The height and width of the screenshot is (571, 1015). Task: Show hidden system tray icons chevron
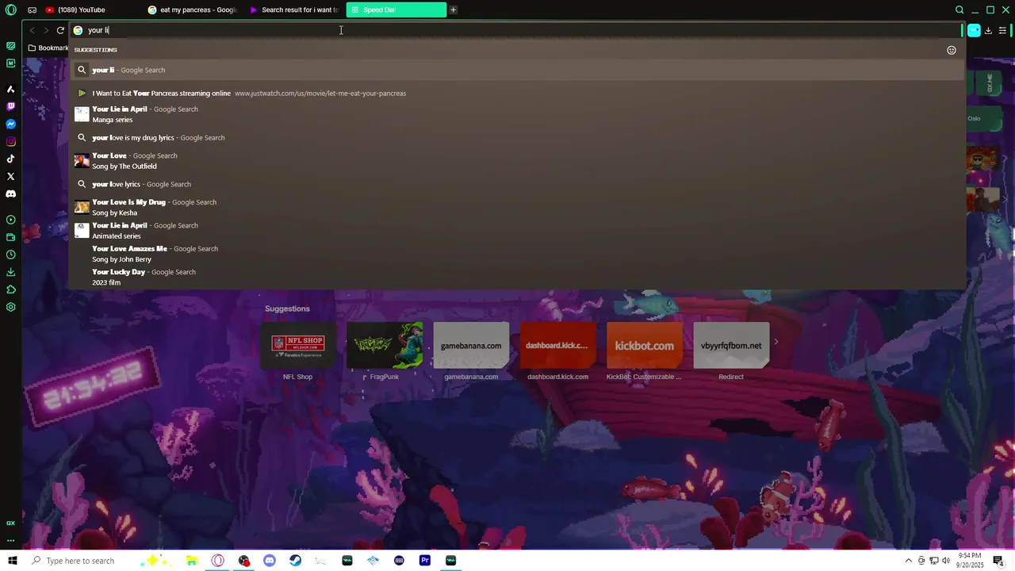click(908, 561)
